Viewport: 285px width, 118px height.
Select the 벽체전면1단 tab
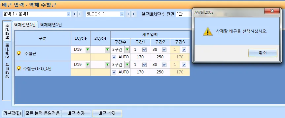point(25,25)
